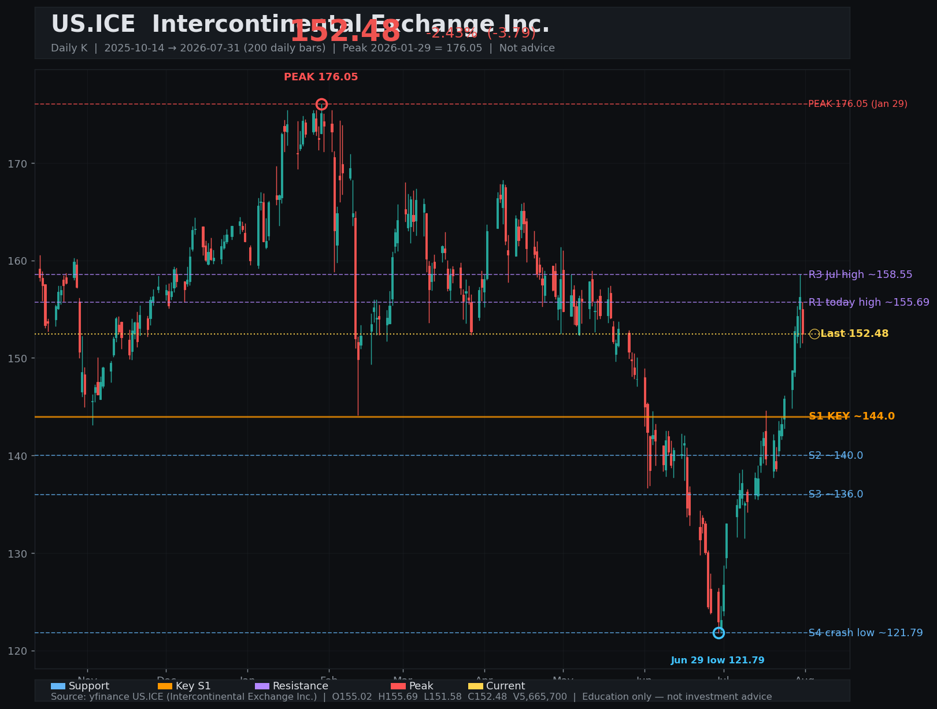
Task: Select the 'Daily K' subtitle line under the title
Action: click(x=303, y=48)
